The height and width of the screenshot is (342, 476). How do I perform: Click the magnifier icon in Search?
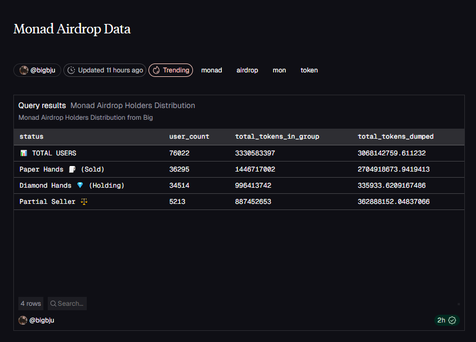(53, 304)
